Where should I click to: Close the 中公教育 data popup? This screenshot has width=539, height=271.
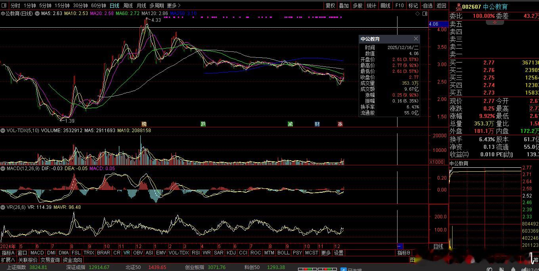(416, 39)
